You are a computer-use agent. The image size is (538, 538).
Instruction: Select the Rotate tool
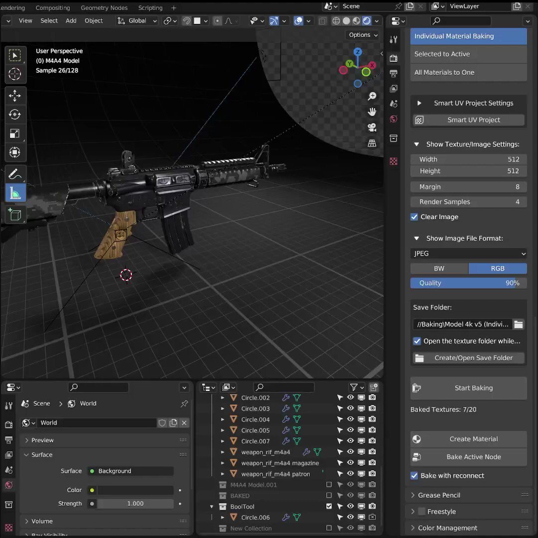15,115
